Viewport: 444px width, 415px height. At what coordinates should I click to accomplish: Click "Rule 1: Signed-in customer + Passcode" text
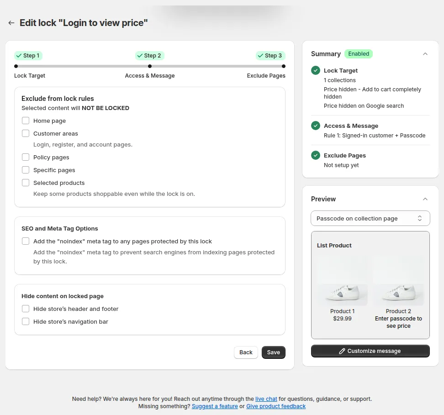tap(375, 135)
